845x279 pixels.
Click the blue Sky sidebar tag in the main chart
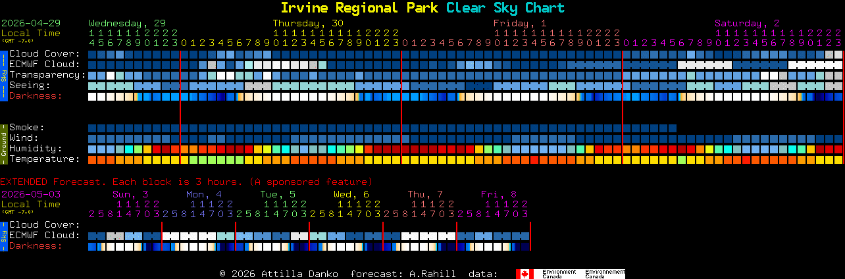click(x=4, y=75)
